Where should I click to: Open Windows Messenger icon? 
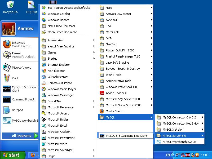[x=44, y=95]
